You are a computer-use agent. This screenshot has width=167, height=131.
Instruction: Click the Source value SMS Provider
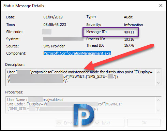click(54, 46)
